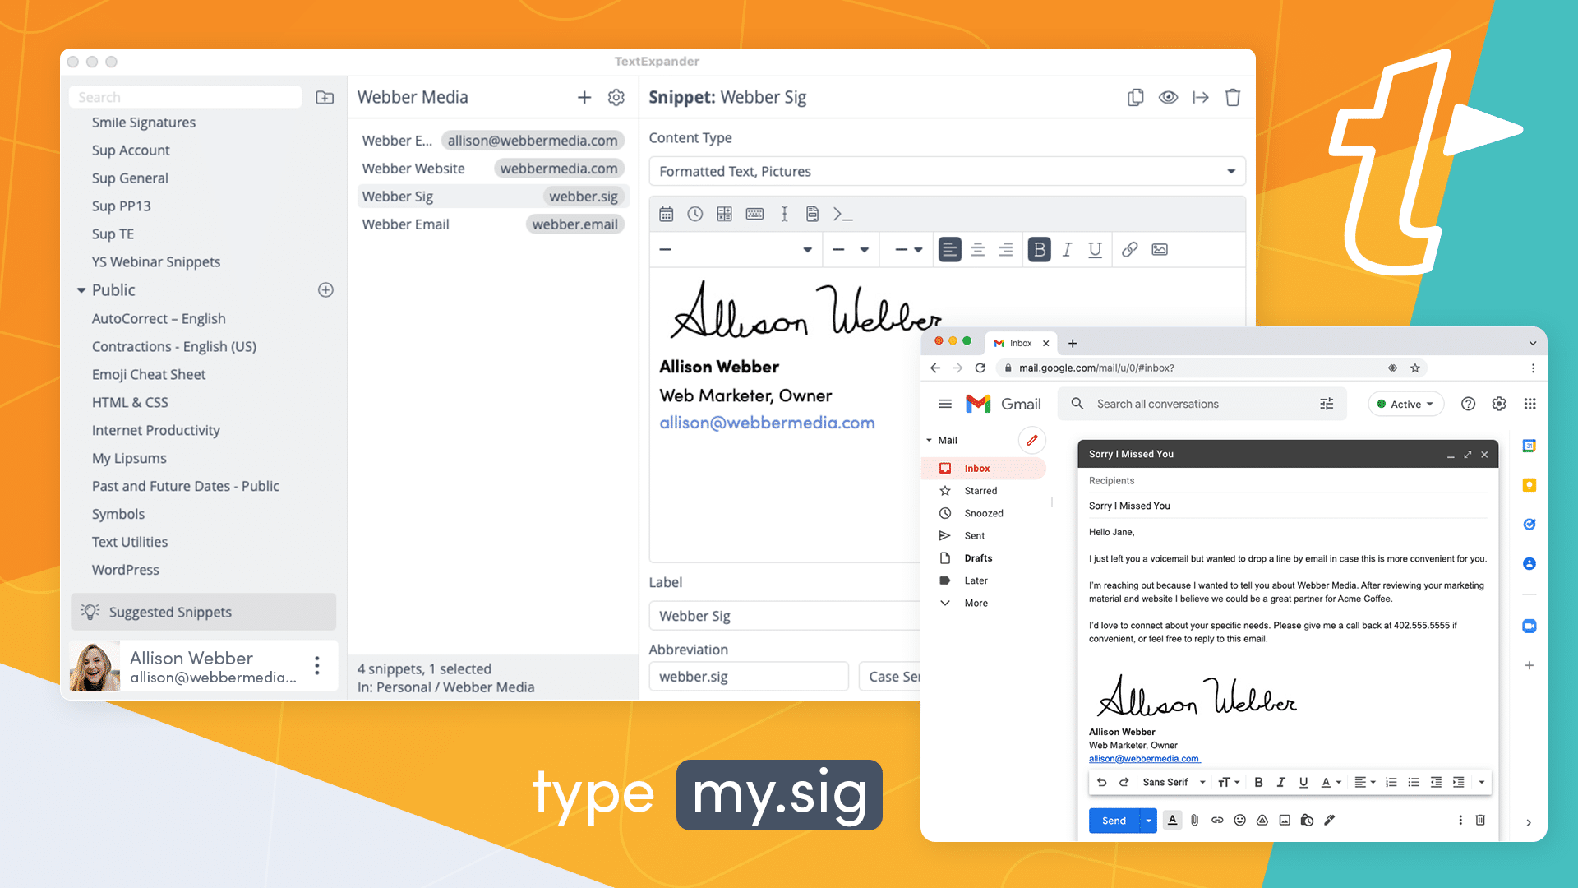Send the Sorry I Missed You email
1578x888 pixels.
coord(1114,821)
